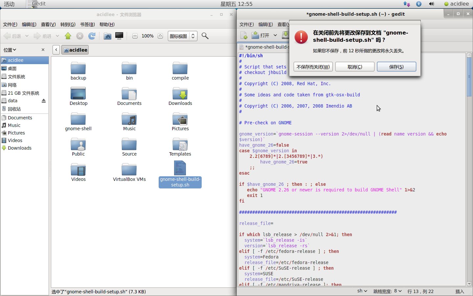
Task: Click the gedit vertical scrollbar thumb
Action: click(469, 77)
